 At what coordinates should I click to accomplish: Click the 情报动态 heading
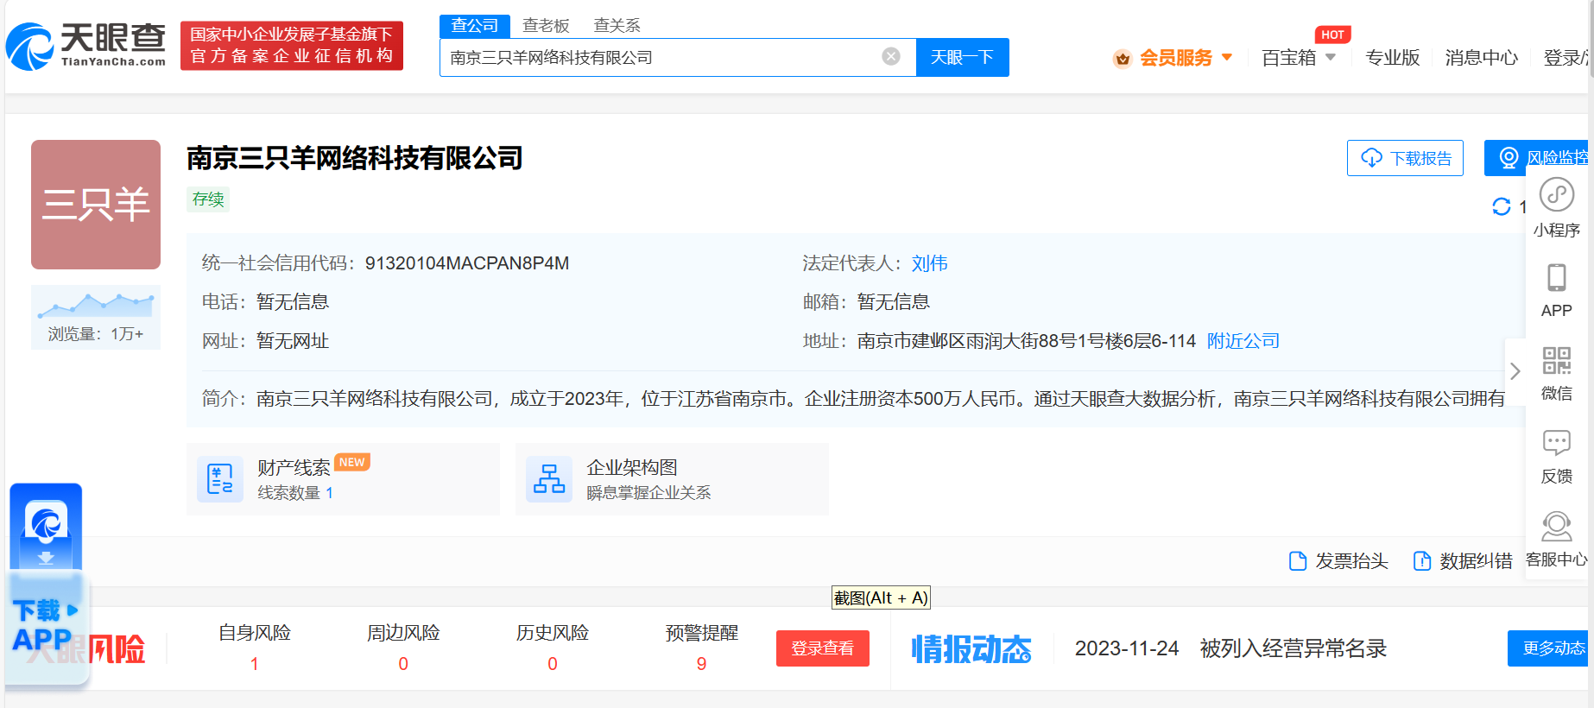pos(971,649)
